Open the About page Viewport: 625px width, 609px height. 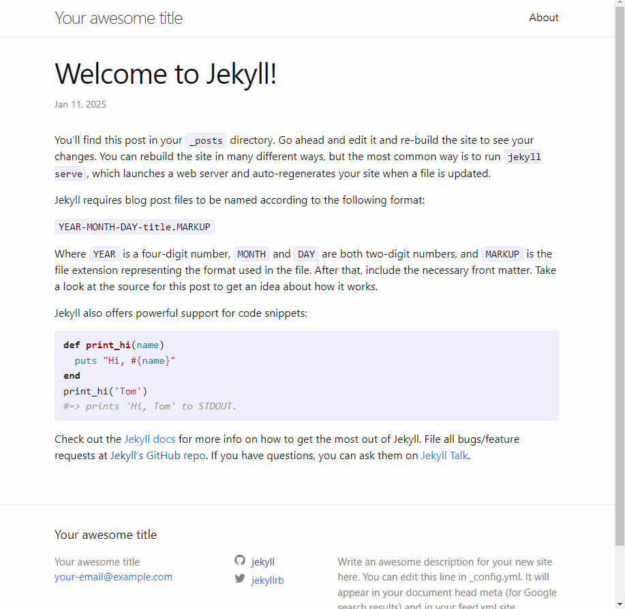tap(543, 18)
